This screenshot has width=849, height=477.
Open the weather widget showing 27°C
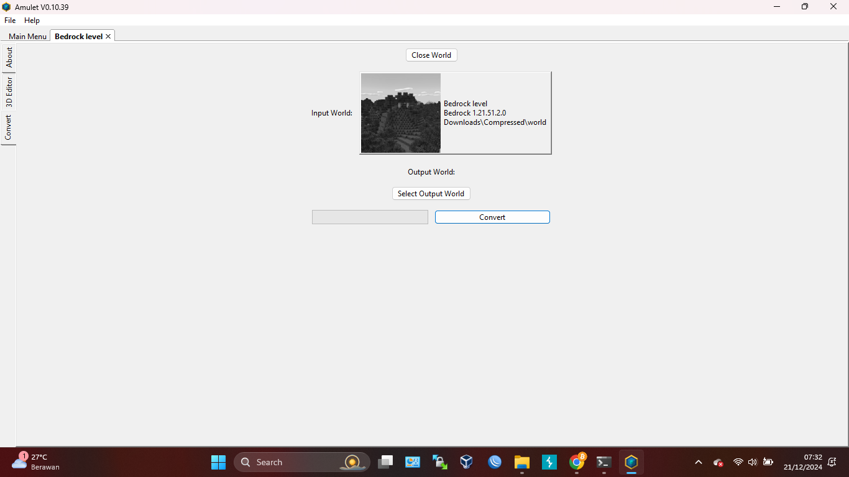click(36, 462)
